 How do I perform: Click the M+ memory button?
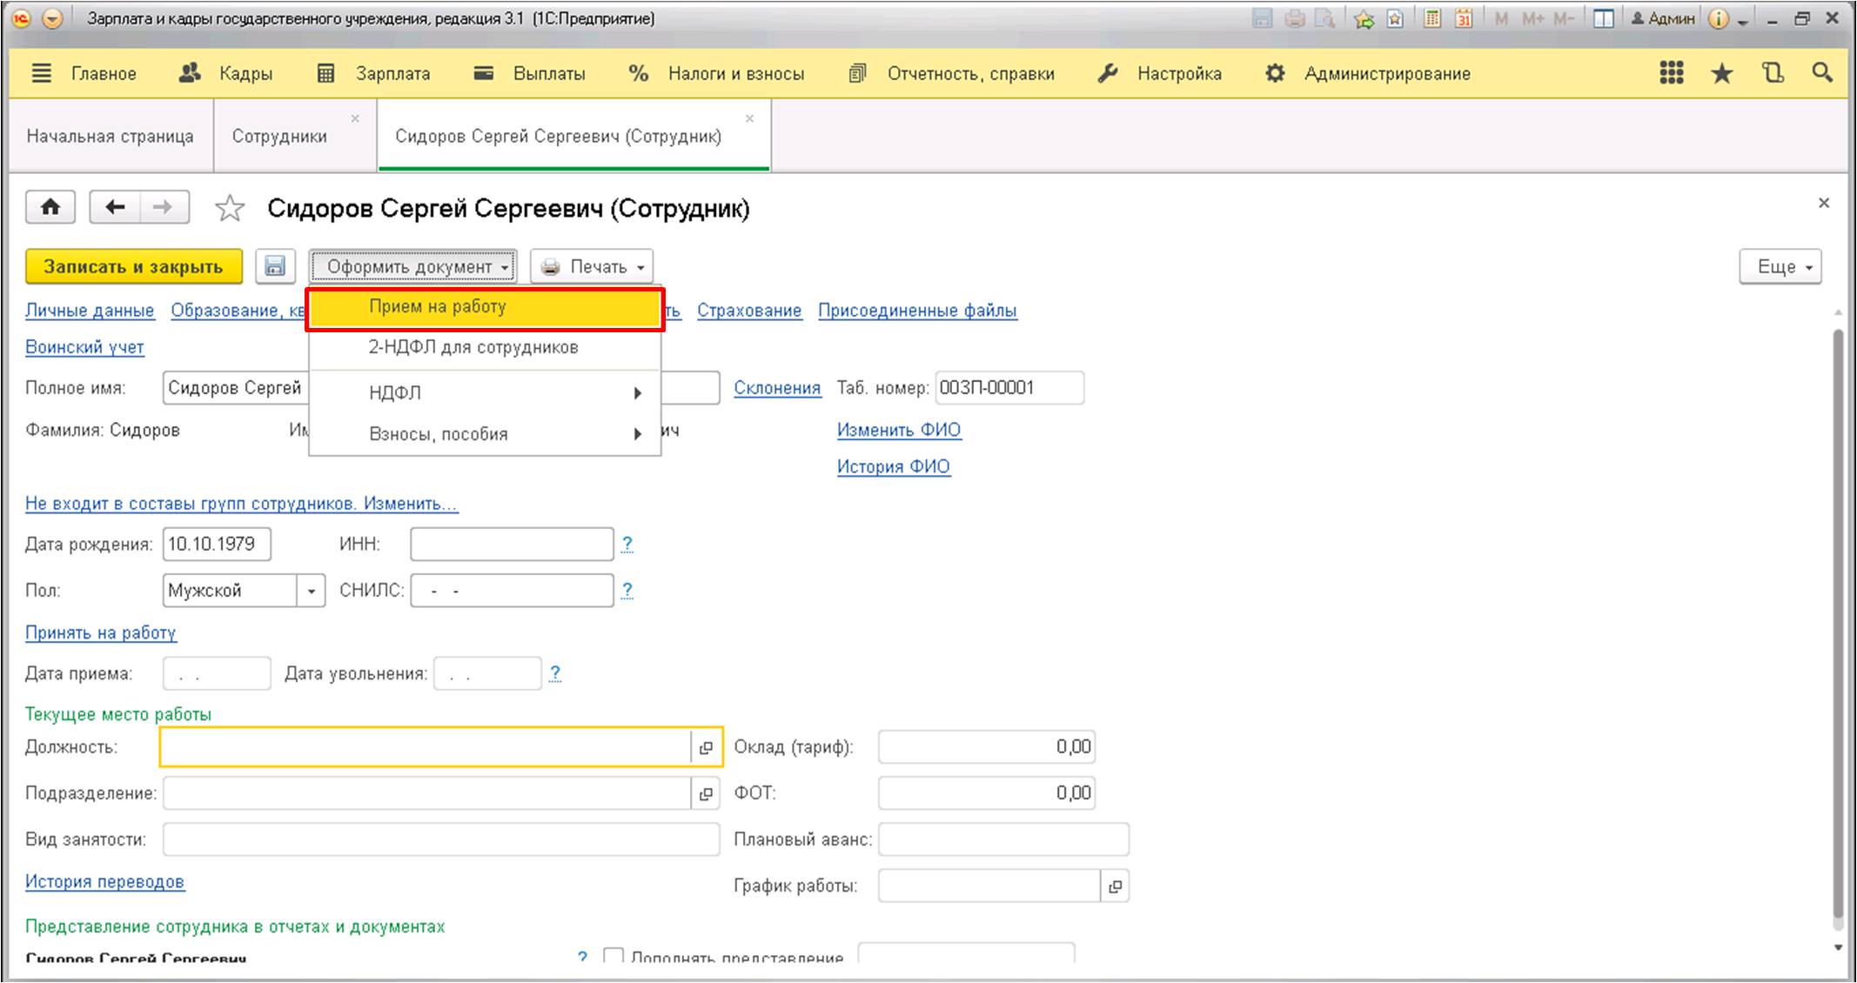point(1532,18)
